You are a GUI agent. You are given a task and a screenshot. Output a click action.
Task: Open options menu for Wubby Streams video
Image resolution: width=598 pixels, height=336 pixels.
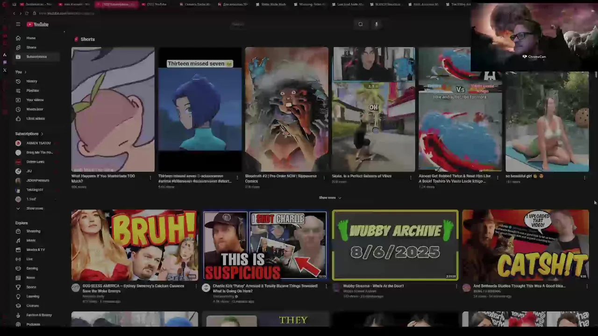pyautogui.click(x=456, y=287)
